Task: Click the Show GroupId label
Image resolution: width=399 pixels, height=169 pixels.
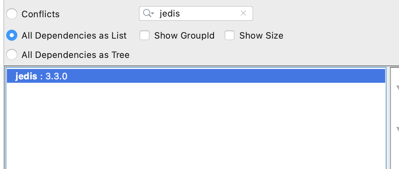Action: pyautogui.click(x=184, y=36)
